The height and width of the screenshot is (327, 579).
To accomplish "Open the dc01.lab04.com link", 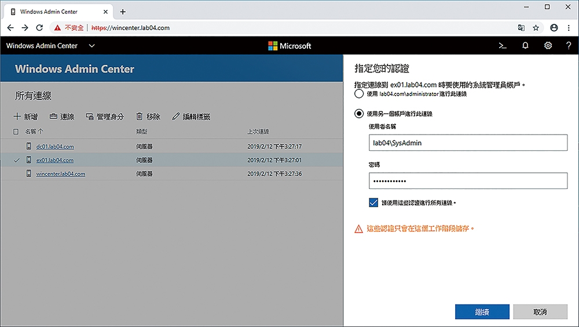I will [x=54, y=147].
